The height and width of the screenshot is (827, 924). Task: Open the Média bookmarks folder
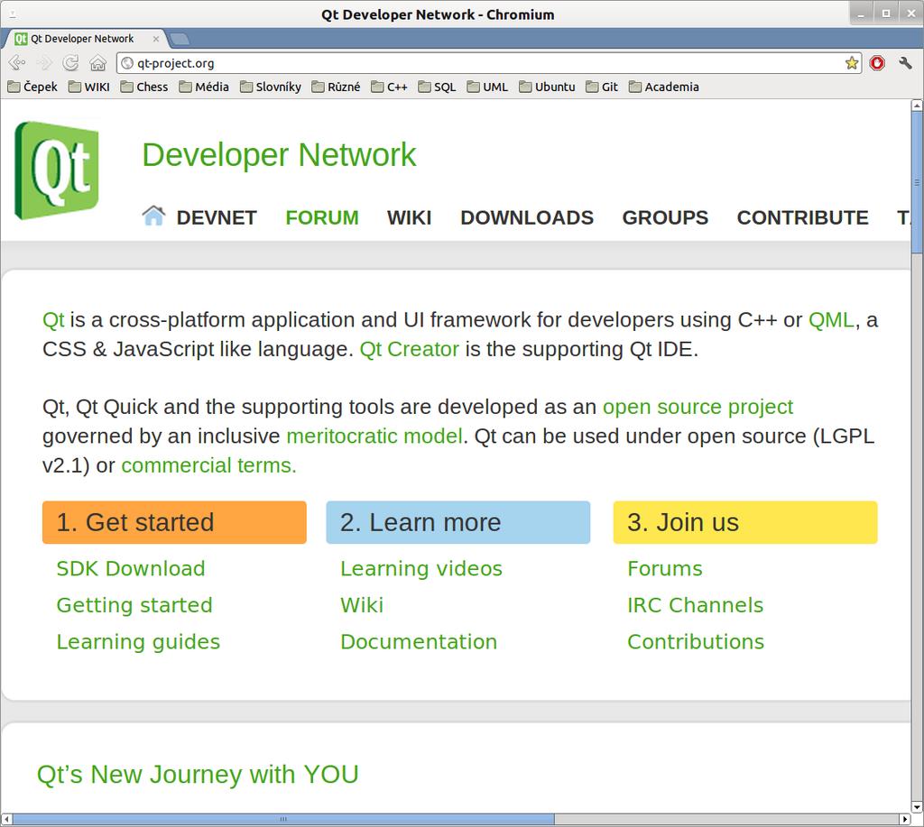click(x=204, y=87)
